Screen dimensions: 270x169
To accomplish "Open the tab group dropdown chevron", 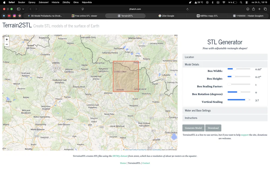I will (23, 9).
